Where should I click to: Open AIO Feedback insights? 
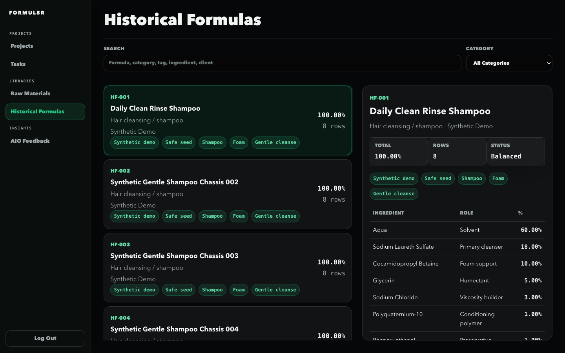click(45, 141)
